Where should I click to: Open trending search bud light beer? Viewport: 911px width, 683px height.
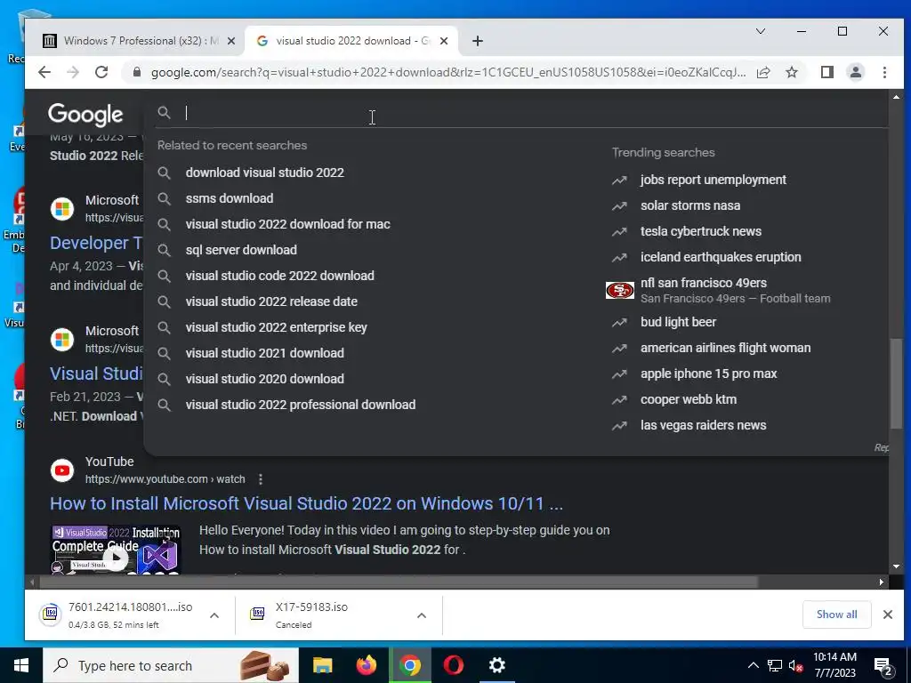pos(678,322)
